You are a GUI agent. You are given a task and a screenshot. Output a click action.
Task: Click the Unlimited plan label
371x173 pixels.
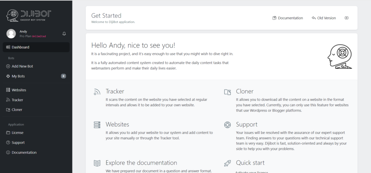coord(39,36)
